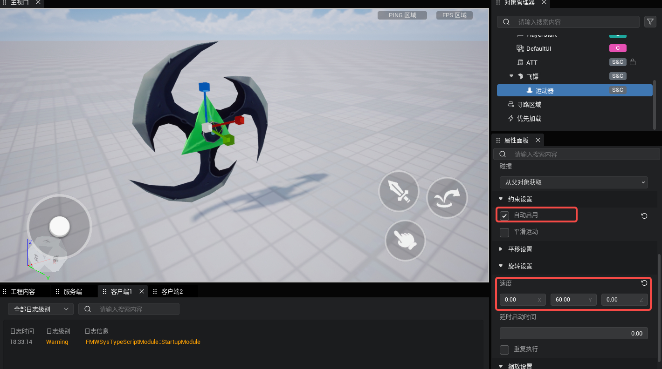Click the S&C badge on 飞镖
The width and height of the screenshot is (662, 369).
pyautogui.click(x=618, y=76)
